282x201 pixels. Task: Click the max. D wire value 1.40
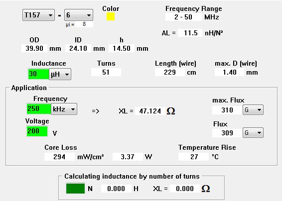click(x=230, y=72)
